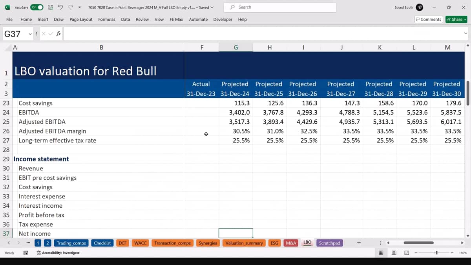Image resolution: width=471 pixels, height=265 pixels.
Task: Open the Data ribbon tab
Action: [x=126, y=19]
